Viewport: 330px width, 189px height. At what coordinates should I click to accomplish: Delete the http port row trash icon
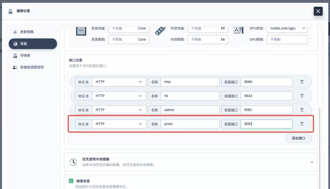coord(302,82)
